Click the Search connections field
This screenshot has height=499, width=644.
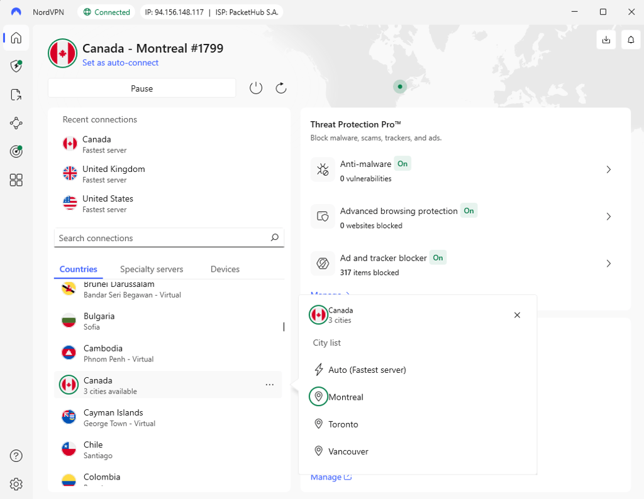point(169,238)
